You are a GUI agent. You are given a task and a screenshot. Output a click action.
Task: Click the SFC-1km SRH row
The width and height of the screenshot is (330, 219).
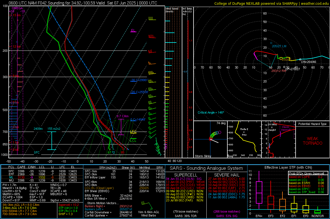(x=125, y=171)
